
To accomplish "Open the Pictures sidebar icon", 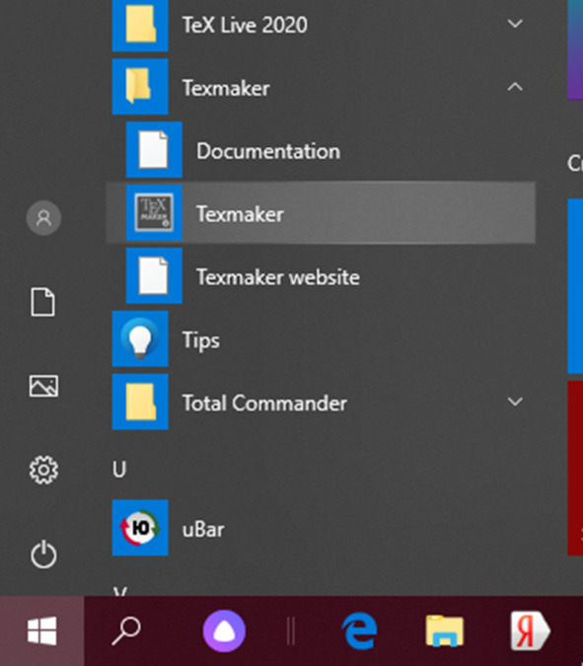I will (43, 386).
